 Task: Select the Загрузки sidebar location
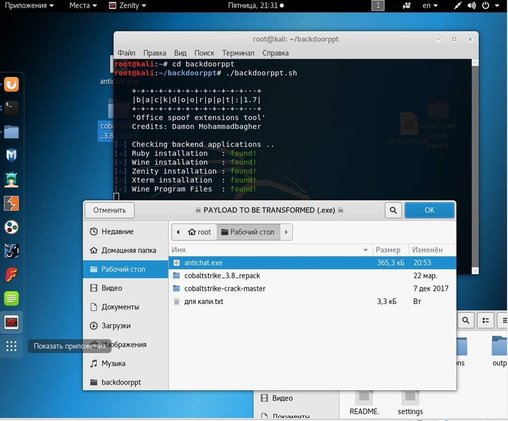coord(116,325)
